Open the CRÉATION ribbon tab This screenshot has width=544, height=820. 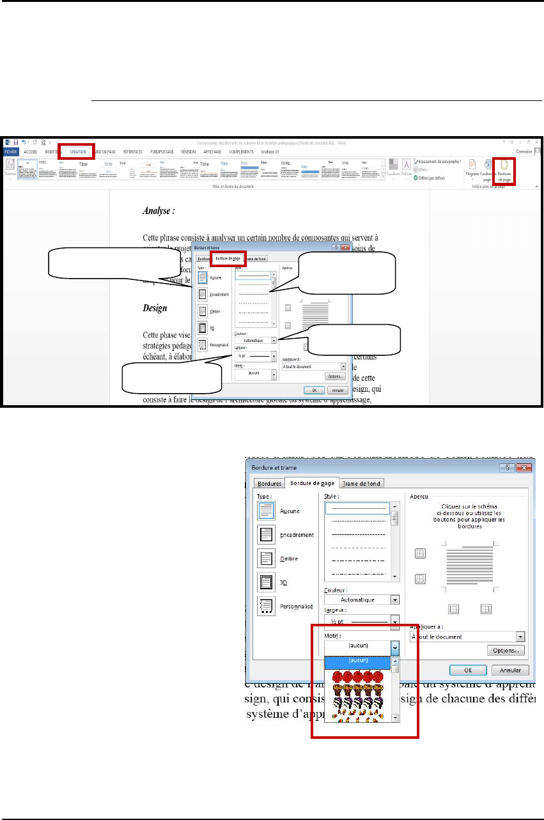pos(77,152)
